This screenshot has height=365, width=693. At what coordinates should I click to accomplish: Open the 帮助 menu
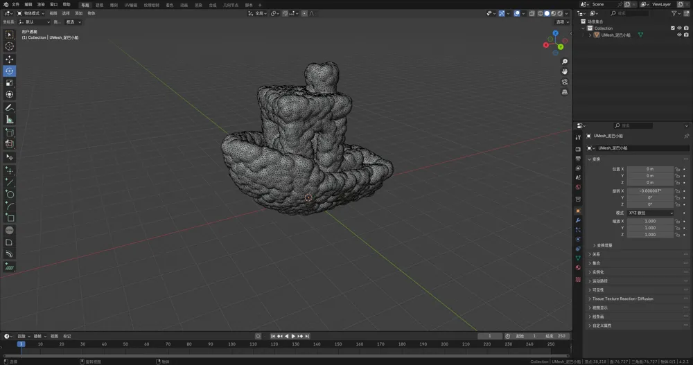67,4
